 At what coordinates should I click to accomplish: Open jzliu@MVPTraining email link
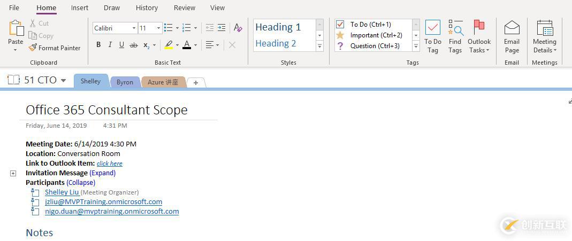click(x=104, y=201)
